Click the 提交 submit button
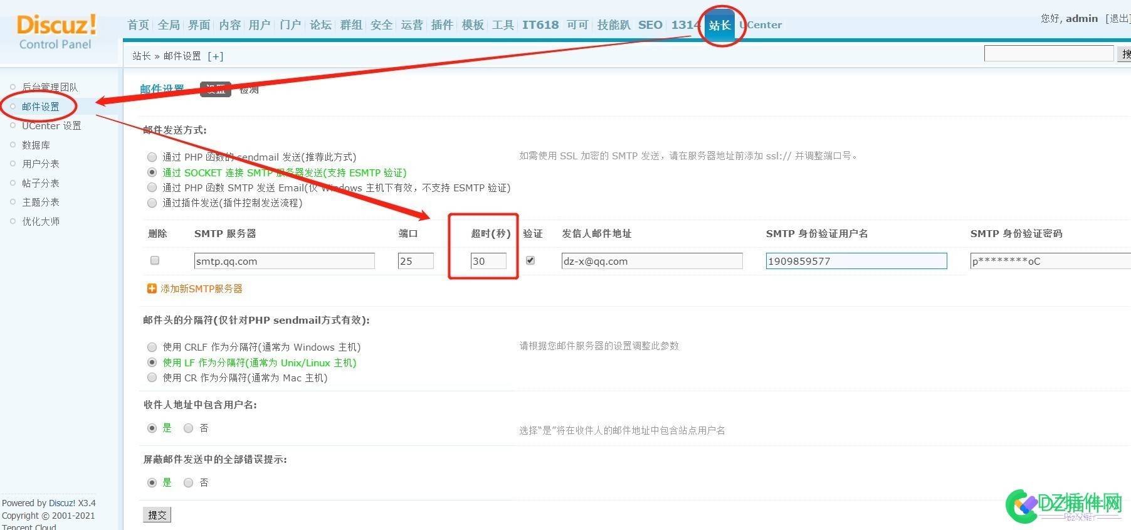Image resolution: width=1131 pixels, height=530 pixels. [157, 515]
